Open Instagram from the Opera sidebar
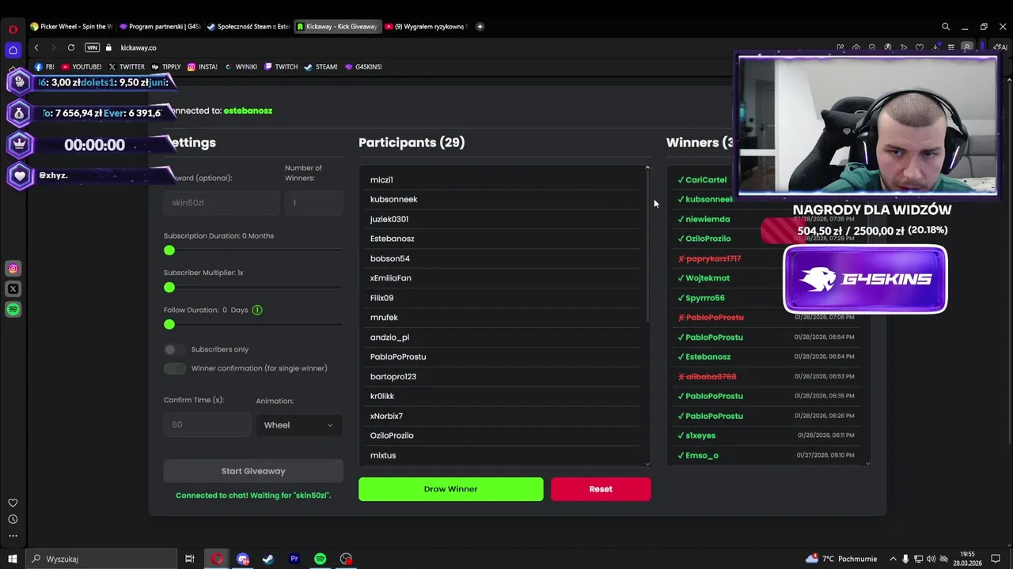The width and height of the screenshot is (1013, 569). 13,269
